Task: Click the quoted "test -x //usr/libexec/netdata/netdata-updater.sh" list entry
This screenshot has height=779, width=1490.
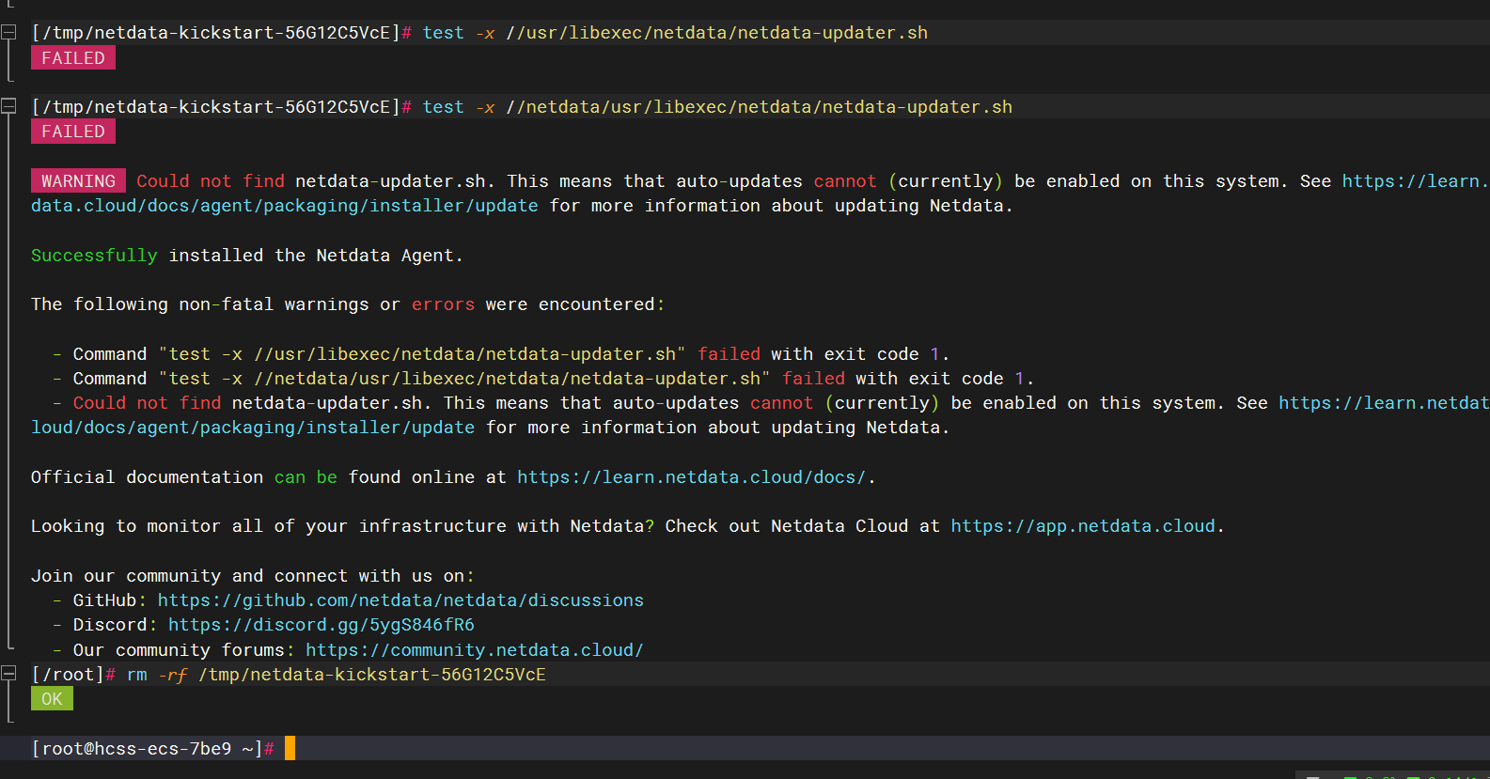Action: coord(422,354)
